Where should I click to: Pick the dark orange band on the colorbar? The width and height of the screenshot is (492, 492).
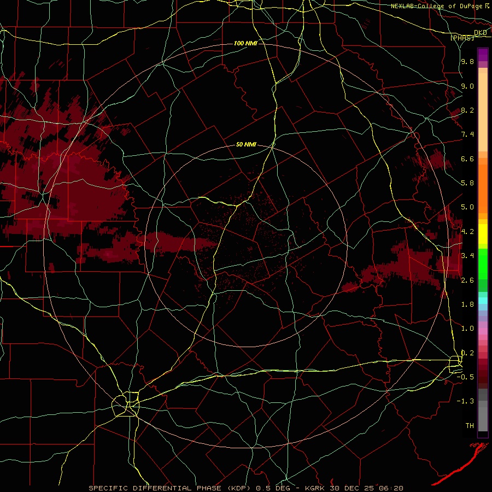pyautogui.click(x=483, y=189)
